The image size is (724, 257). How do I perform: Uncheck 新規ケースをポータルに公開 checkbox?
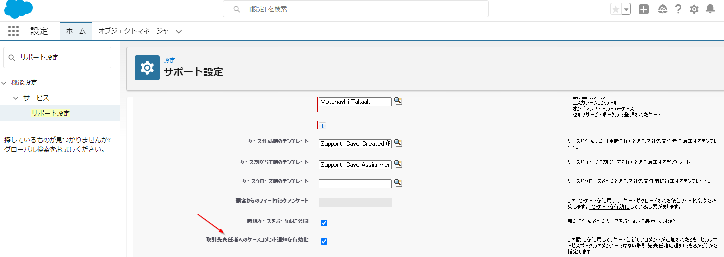coord(324,223)
